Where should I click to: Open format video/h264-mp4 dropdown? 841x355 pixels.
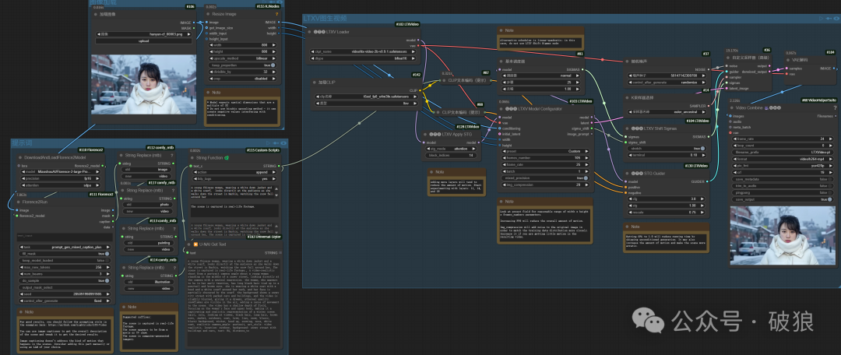pos(783,159)
